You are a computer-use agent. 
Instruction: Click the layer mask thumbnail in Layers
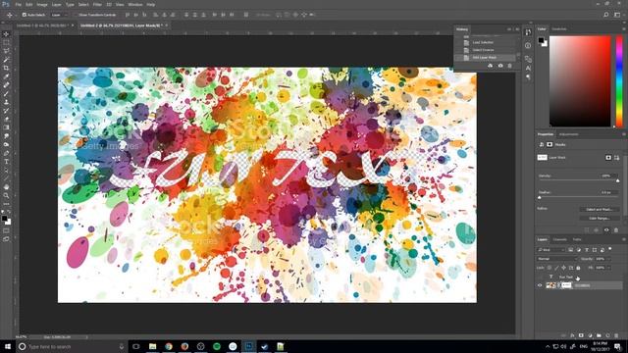(566, 285)
